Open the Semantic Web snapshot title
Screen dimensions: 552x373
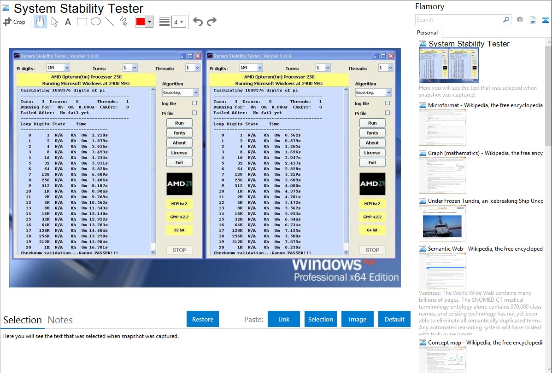486,249
